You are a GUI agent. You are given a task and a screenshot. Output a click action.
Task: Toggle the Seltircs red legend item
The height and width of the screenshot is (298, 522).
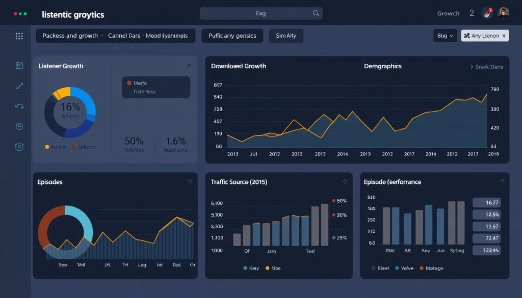tap(84, 147)
